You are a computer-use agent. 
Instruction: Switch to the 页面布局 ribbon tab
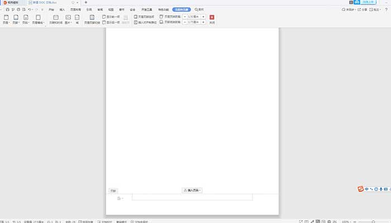coord(75,10)
